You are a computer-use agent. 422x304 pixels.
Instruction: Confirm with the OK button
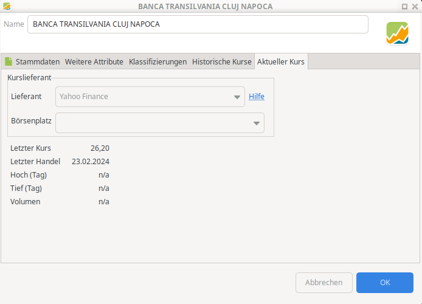[x=385, y=283]
